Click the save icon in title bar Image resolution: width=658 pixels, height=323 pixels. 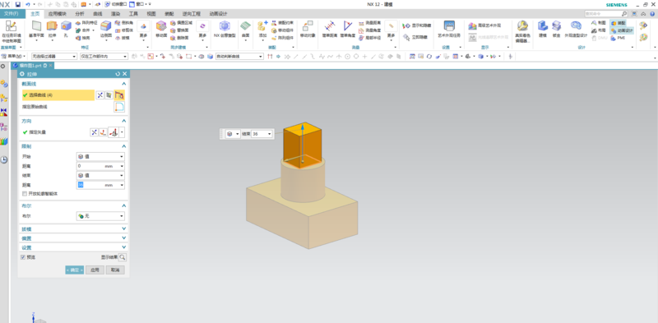click(x=17, y=4)
